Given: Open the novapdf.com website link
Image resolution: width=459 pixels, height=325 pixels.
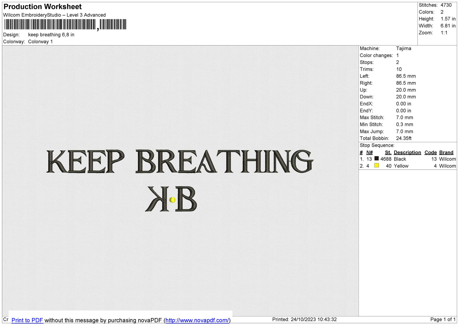Looking at the screenshot, I should [197, 320].
